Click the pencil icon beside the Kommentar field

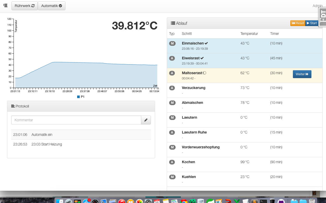coord(146,120)
